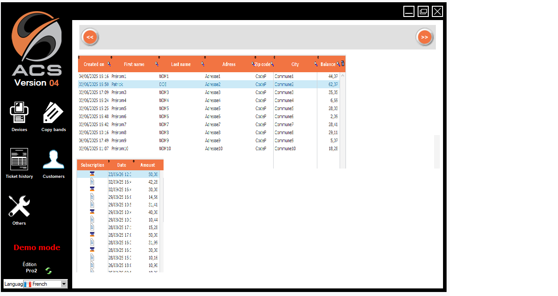Sort subscriptions by Date header
This screenshot has height=296, width=558.
[122, 165]
